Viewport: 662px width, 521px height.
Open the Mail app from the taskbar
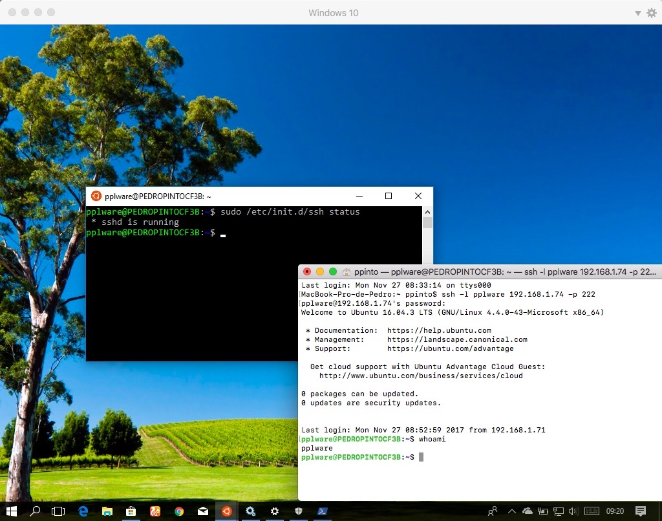click(202, 511)
